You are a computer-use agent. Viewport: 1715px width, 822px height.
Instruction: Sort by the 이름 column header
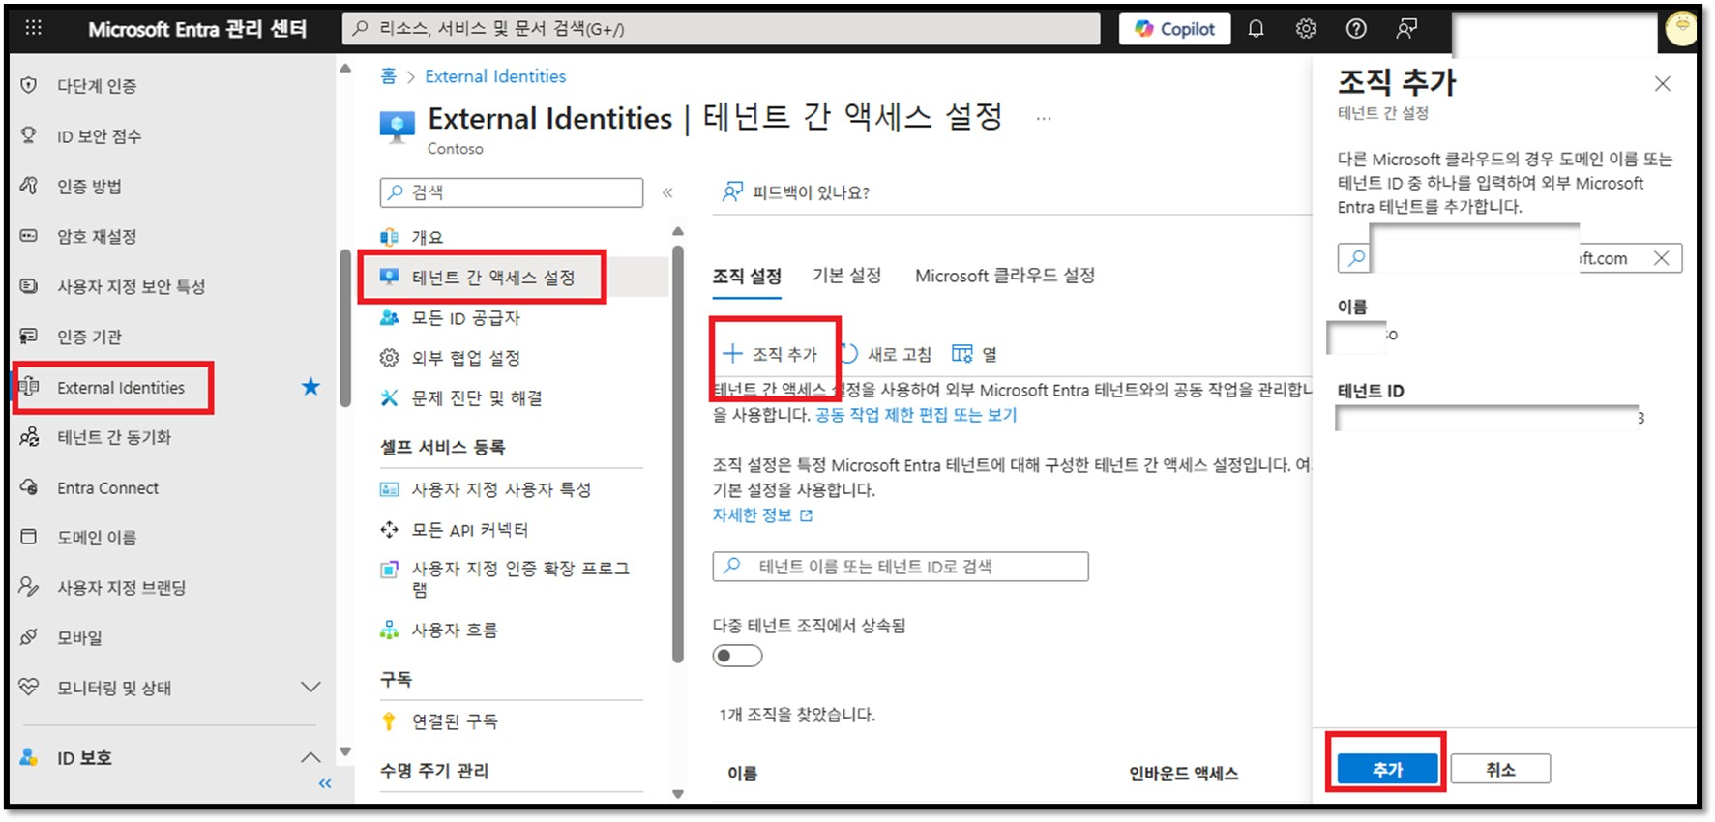click(x=743, y=774)
